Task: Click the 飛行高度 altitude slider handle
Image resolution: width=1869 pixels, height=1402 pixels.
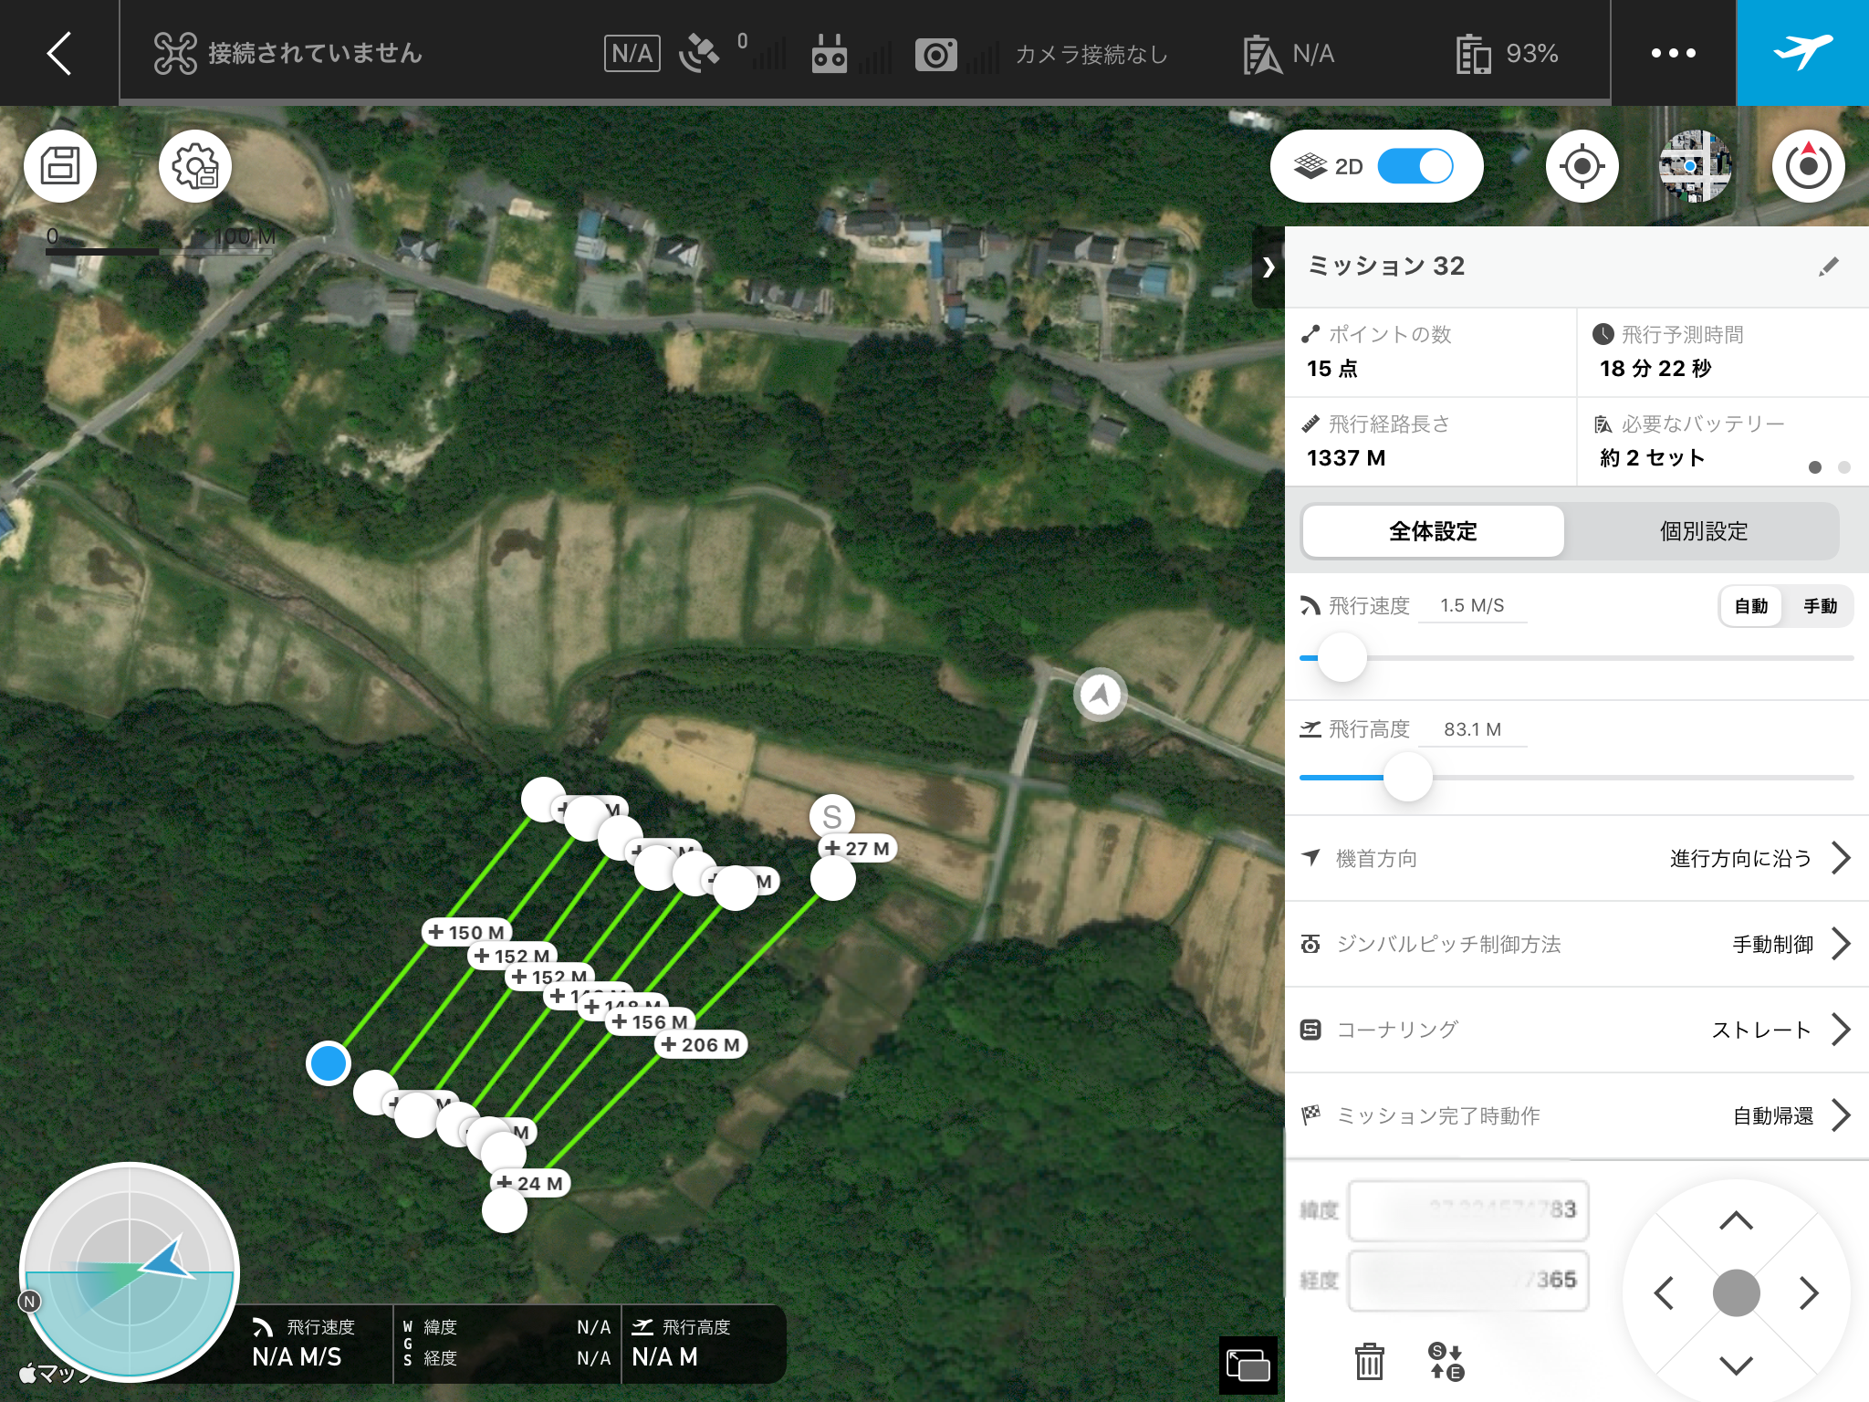Action: coord(1407,777)
